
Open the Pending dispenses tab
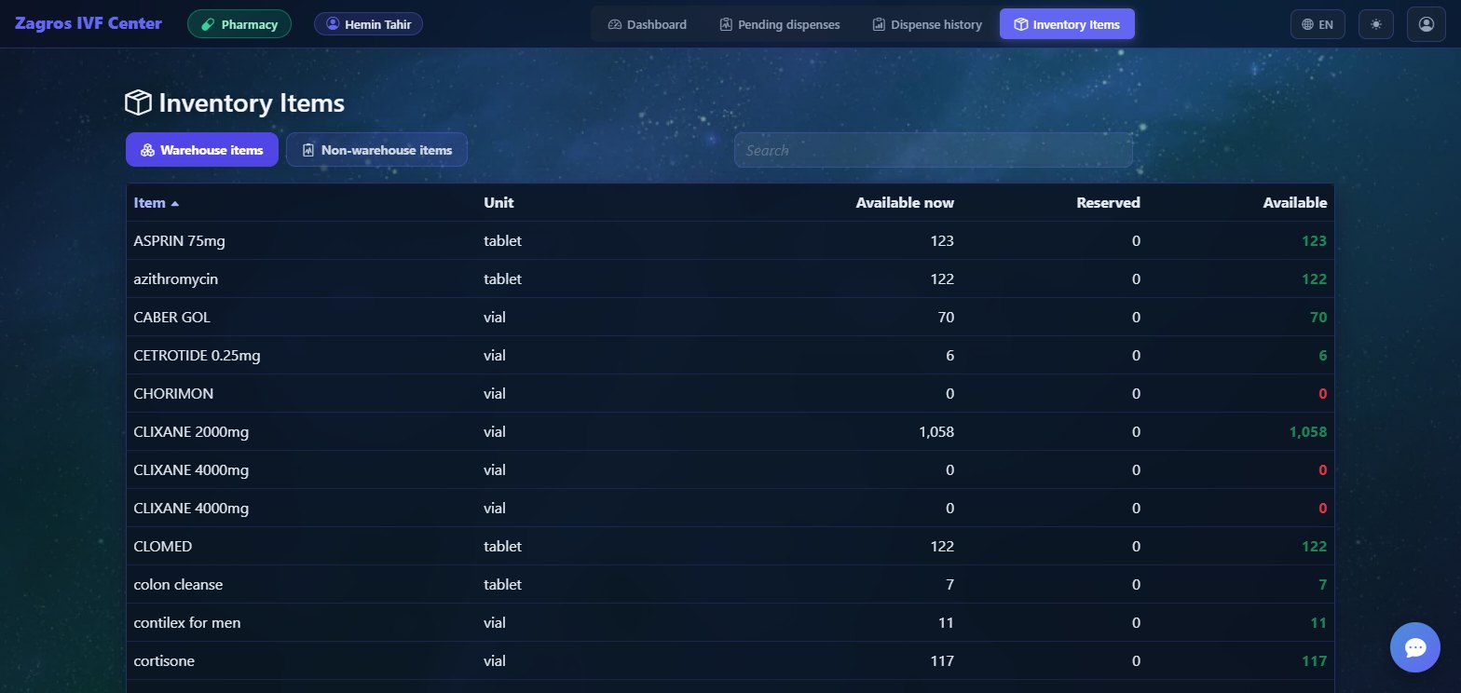pyautogui.click(x=780, y=24)
